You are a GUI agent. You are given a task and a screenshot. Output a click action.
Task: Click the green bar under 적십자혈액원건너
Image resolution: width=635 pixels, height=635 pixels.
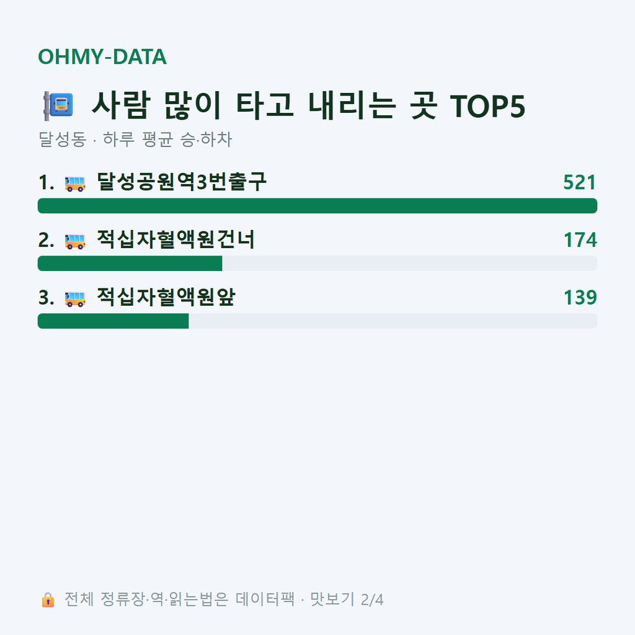point(130,263)
